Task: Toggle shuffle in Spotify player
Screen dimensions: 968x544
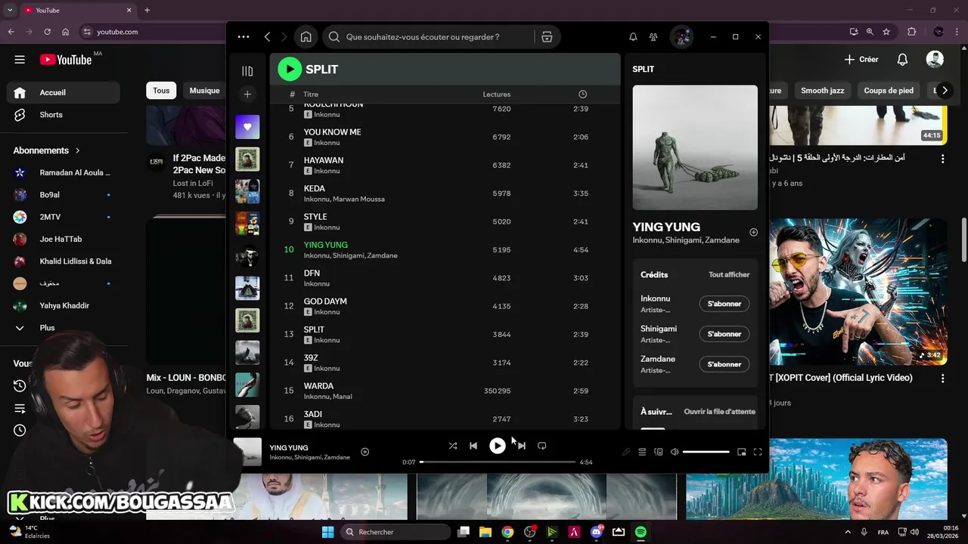Action: (452, 446)
